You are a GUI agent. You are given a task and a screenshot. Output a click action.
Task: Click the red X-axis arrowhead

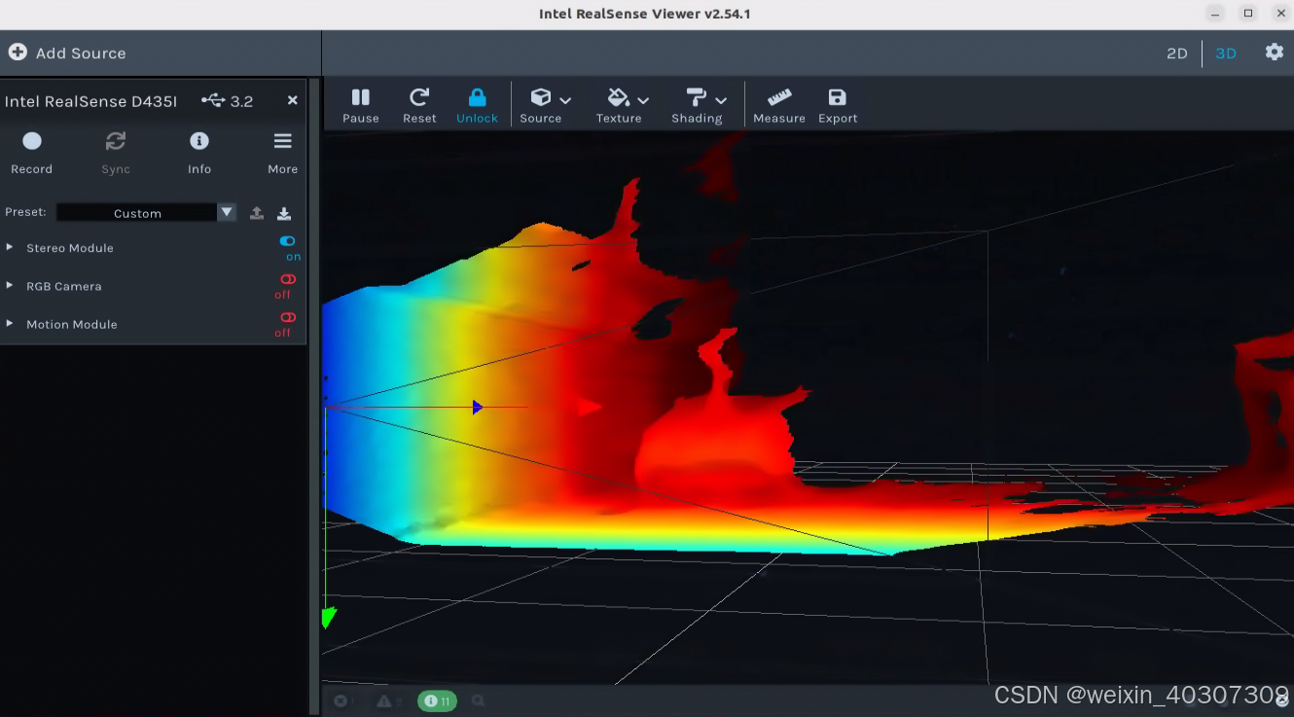pos(590,407)
